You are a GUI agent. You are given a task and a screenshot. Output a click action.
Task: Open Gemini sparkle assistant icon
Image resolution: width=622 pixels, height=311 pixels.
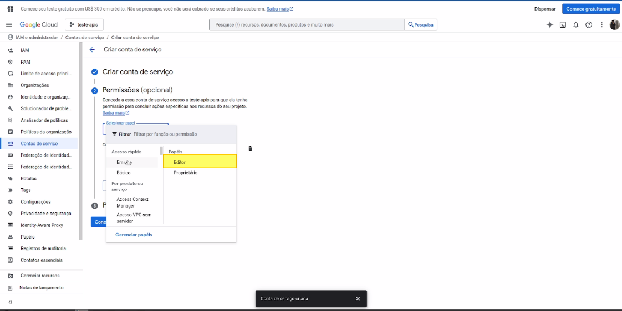click(550, 24)
